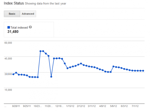The width and height of the screenshot is (150, 111).
Task: Click the help icon beside Total indexed
Action: coord(30,27)
